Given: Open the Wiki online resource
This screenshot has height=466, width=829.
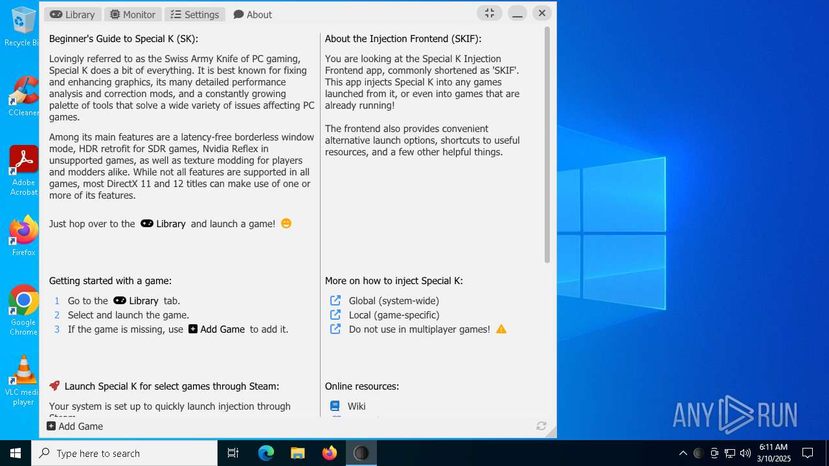Looking at the screenshot, I should coord(356,406).
